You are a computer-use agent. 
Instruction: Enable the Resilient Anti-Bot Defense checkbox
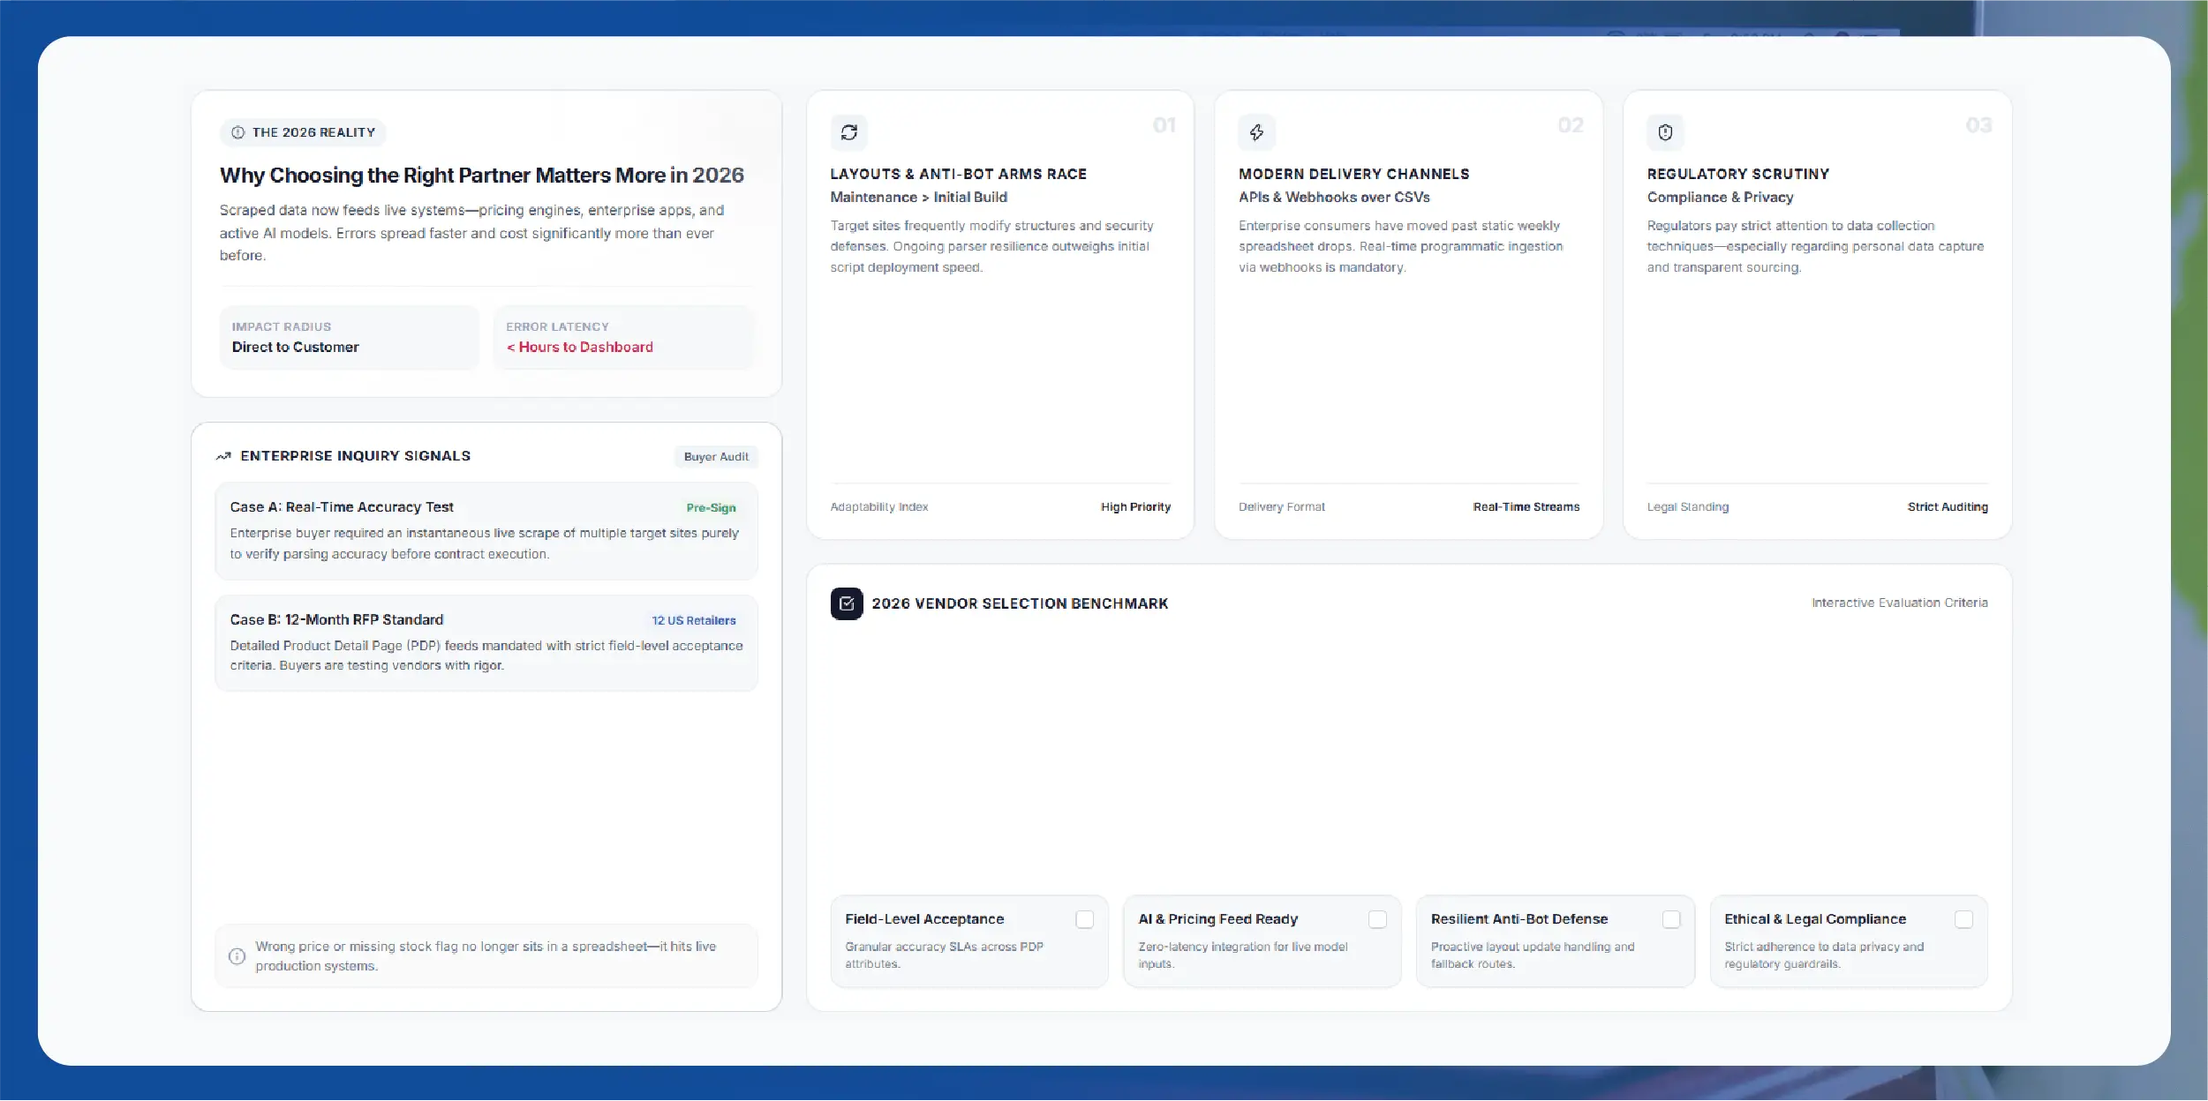click(x=1671, y=919)
